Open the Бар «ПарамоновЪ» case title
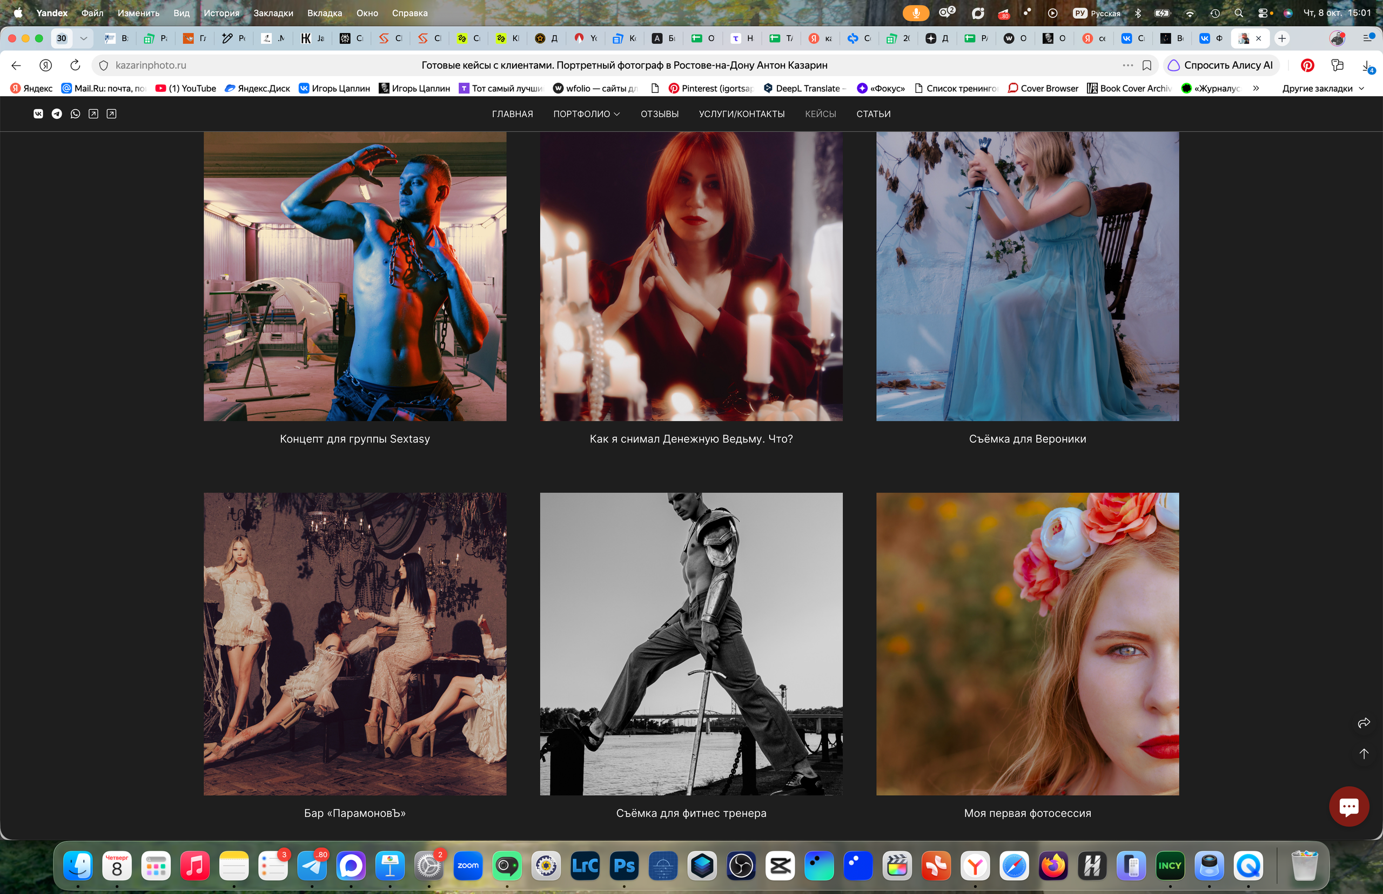This screenshot has width=1383, height=894. coord(355,813)
